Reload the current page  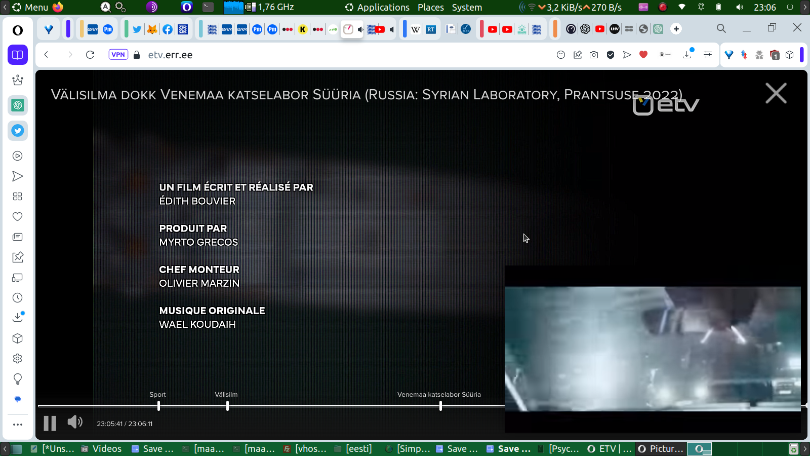click(90, 55)
